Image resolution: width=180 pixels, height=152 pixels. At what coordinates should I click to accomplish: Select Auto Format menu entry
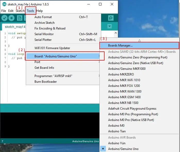(x=63, y=17)
